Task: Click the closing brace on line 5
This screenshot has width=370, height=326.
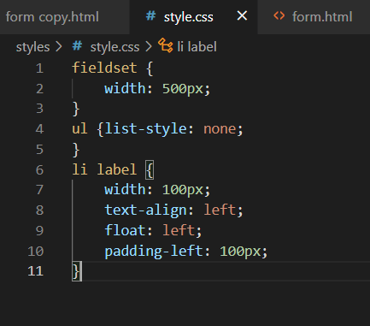Action: 76,150
